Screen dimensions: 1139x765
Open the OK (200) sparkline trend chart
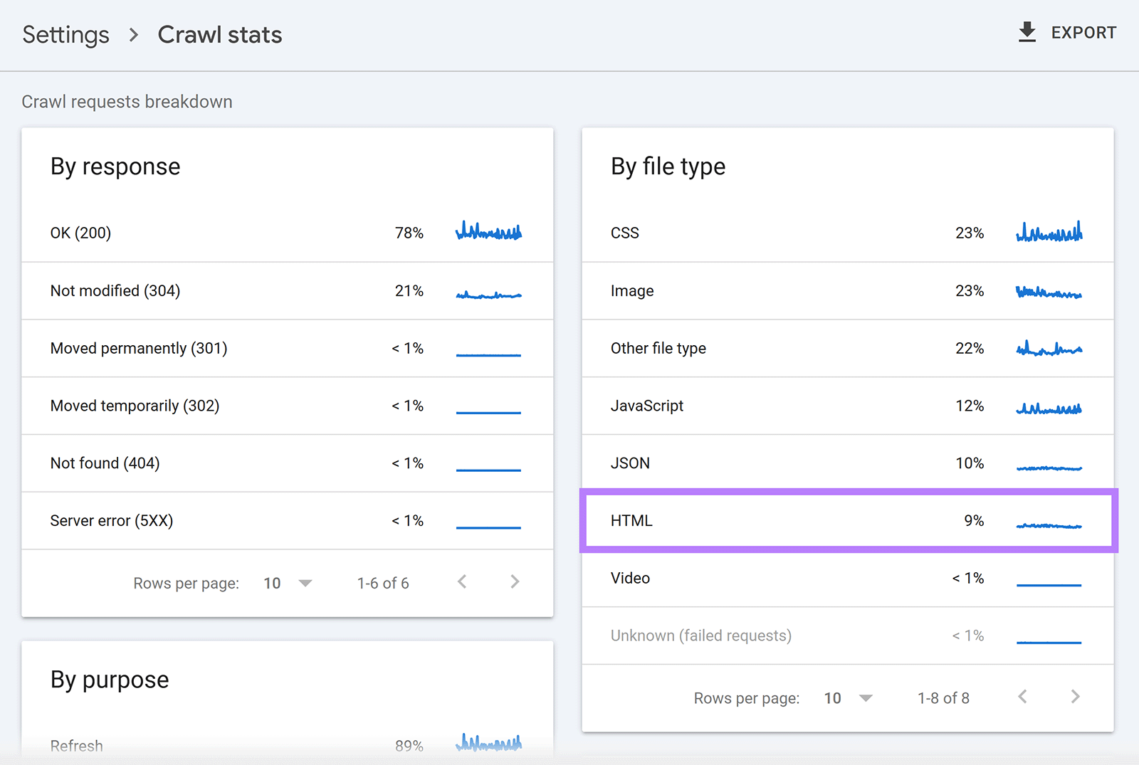tap(488, 231)
